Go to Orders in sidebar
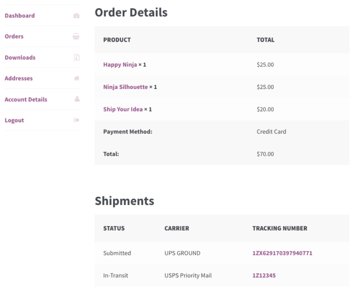This screenshot has width=360, height=301. click(14, 36)
